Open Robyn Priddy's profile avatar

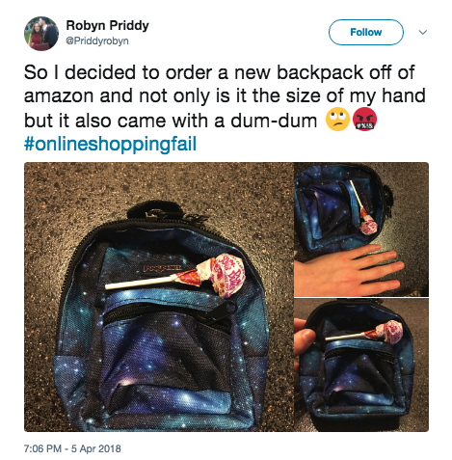click(41, 34)
